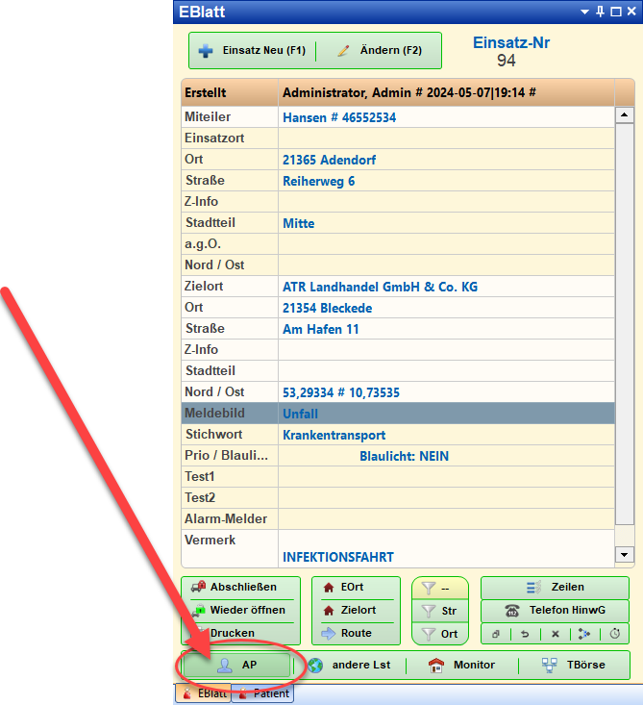The width and height of the screenshot is (643, 705).
Task: Toggle the Ort filter
Action: tap(439, 634)
